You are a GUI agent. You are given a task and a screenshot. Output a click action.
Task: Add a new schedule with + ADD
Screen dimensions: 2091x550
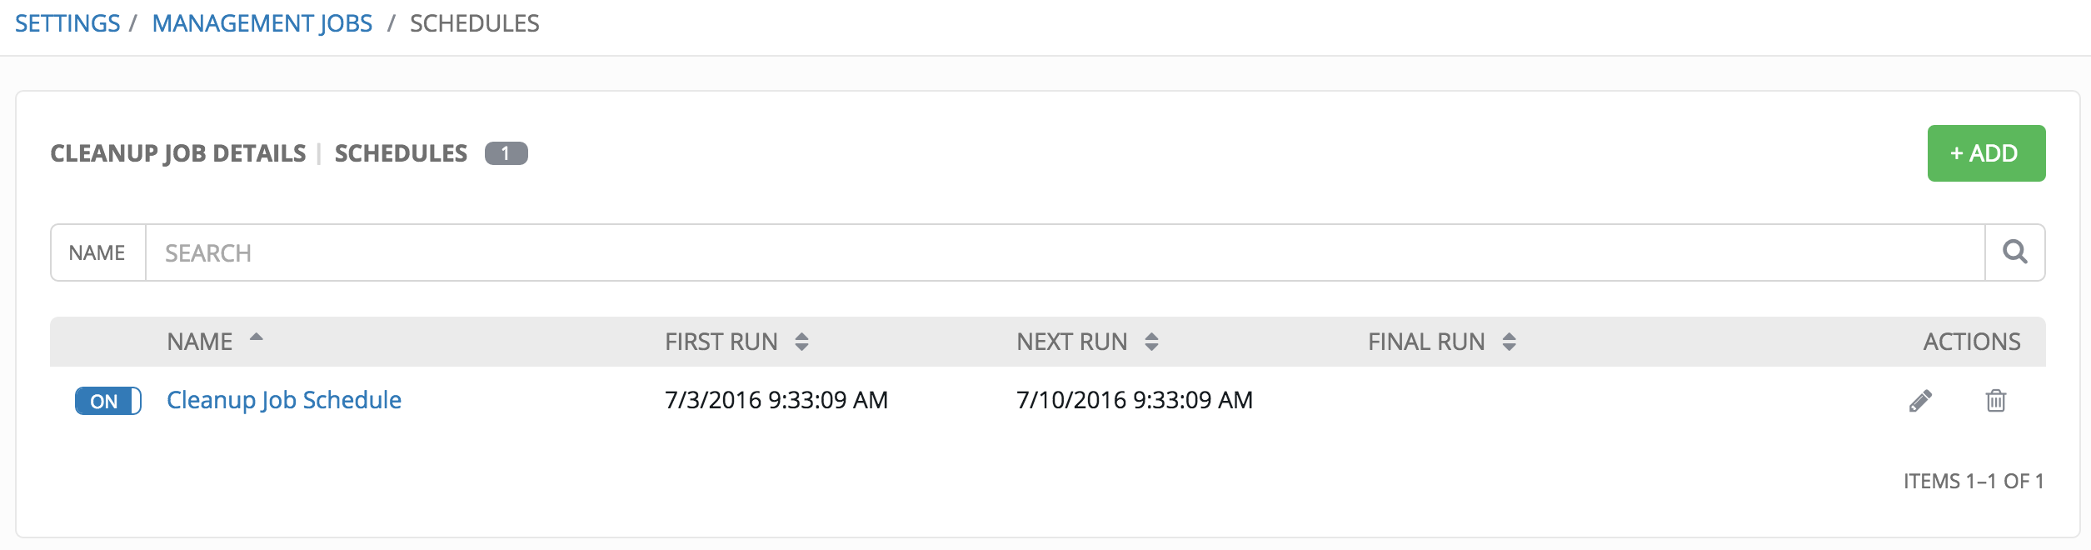pyautogui.click(x=1986, y=153)
